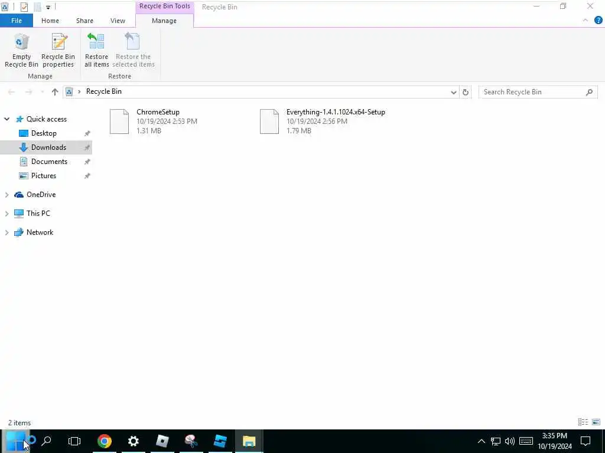Click New folder icon in title bar
Screen dimensions: 605x453
[x=37, y=7]
